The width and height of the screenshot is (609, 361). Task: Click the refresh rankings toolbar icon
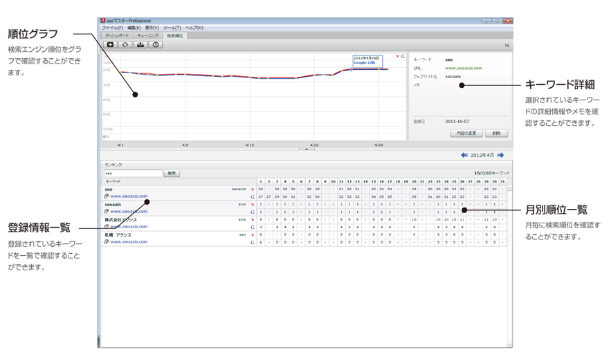click(x=125, y=45)
